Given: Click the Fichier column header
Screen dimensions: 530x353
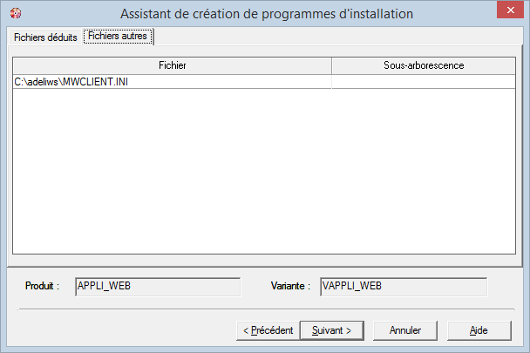Looking at the screenshot, I should click(x=172, y=65).
